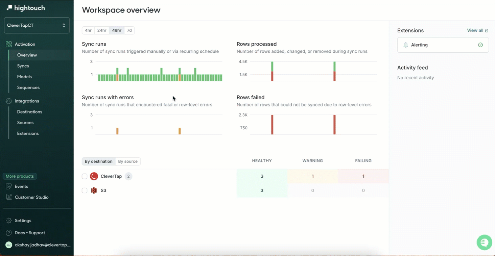This screenshot has width=495, height=256.
Task: Tick the S3 row checkbox
Action: click(85, 190)
